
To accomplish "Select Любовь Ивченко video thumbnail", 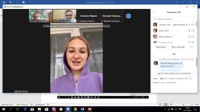I will tap(41, 16).
